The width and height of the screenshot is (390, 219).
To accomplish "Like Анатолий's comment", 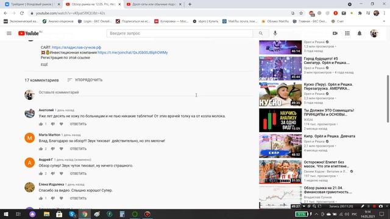I will click(x=41, y=124).
